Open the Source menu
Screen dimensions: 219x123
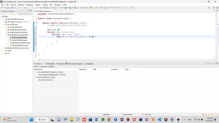(13, 5)
